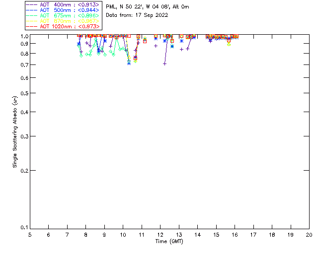Click the blue asterisk lowest point near 10.3 GMT

pos(129,63)
